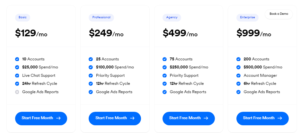
Task: Click the checkmark next to 24hr Refresh Cycle
Action: 17,84
